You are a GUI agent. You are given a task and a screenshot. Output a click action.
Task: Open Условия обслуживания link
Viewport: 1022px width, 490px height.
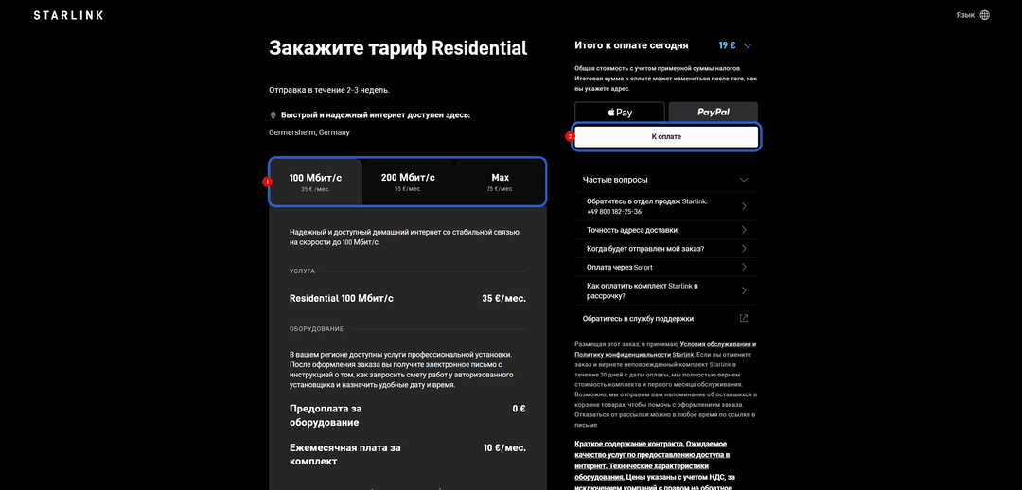(x=719, y=343)
